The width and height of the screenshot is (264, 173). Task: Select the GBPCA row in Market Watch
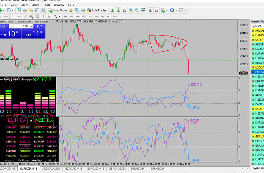[257, 72]
